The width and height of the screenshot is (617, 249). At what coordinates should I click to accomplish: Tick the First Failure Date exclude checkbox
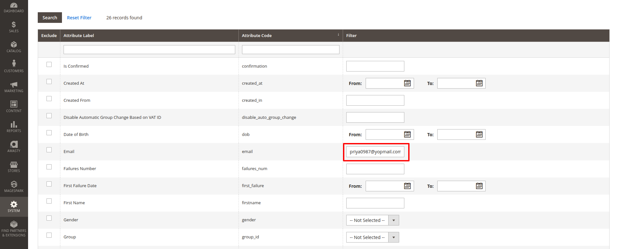click(x=49, y=184)
